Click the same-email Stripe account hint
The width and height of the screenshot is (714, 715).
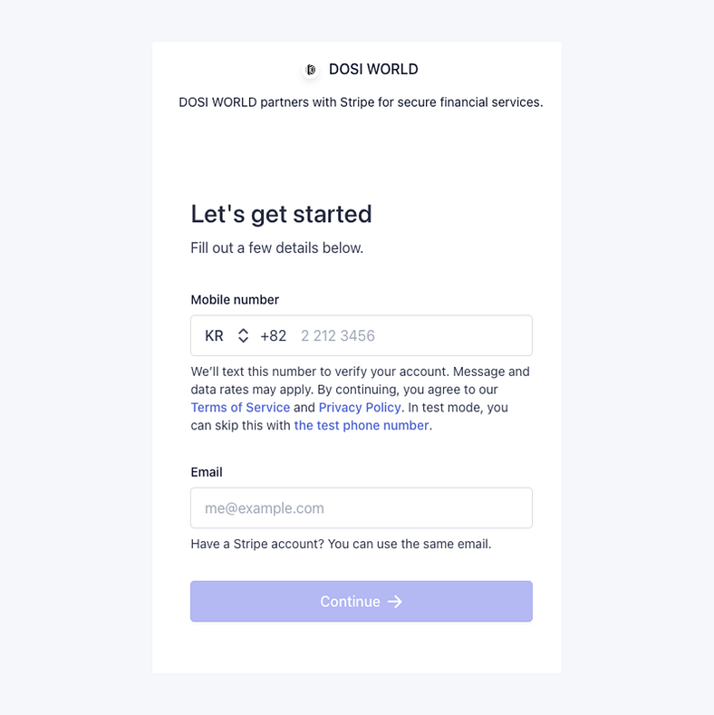pyautogui.click(x=341, y=545)
